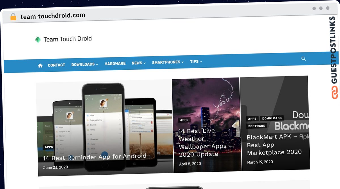Image resolution: width=340 pixels, height=189 pixels.
Task: Expand the DOWNLOADS dropdown chevron
Action: pyautogui.click(x=97, y=64)
